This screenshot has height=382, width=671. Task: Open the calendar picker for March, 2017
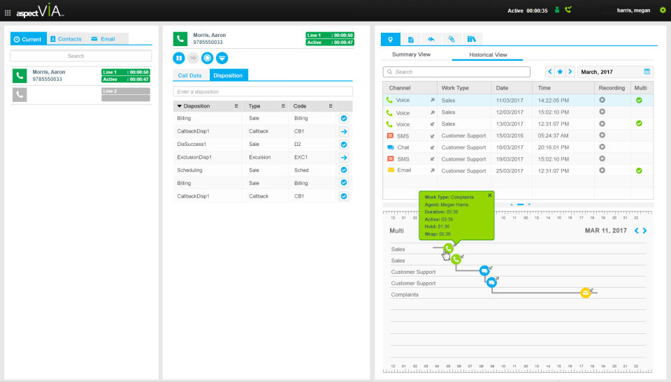pos(647,72)
